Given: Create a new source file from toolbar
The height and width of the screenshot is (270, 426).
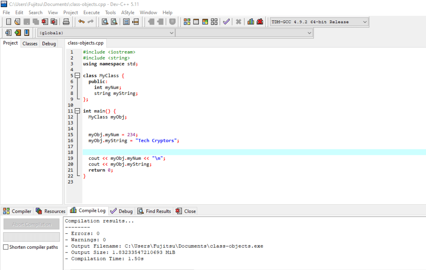Looking at the screenshot, I should (x=8, y=22).
